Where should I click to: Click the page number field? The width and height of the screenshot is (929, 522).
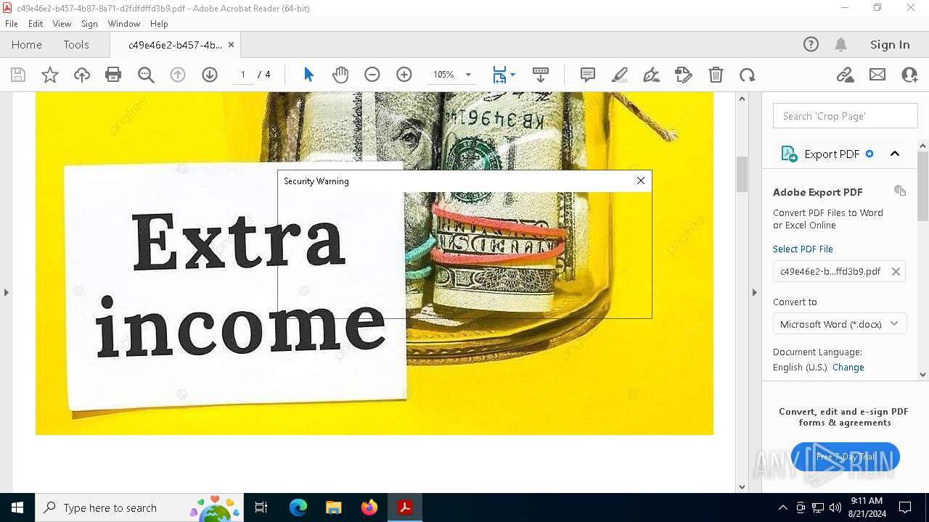point(243,75)
